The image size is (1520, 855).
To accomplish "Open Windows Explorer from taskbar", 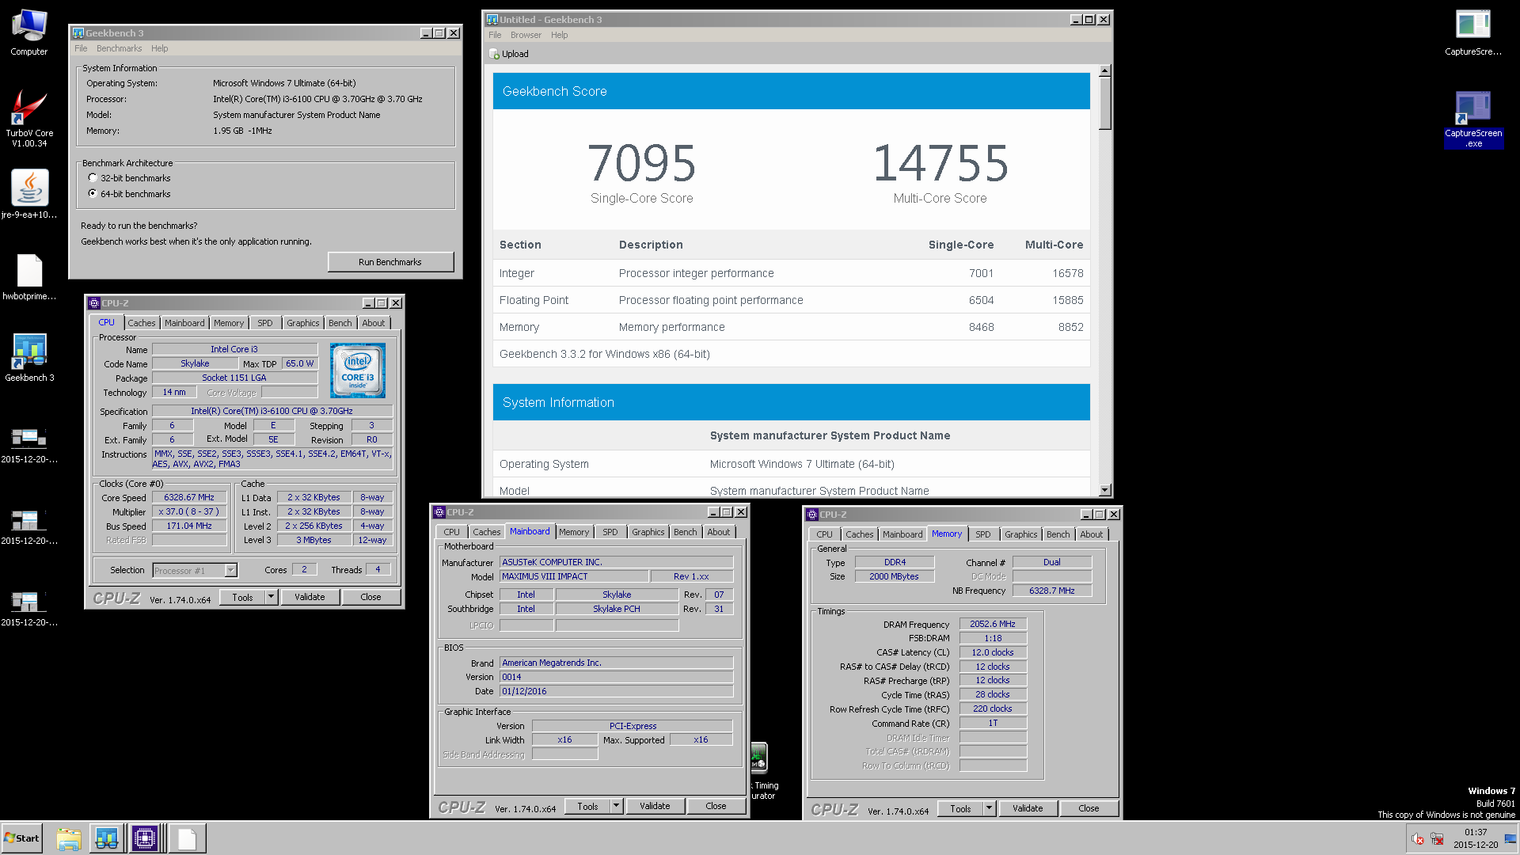I will coord(69,838).
